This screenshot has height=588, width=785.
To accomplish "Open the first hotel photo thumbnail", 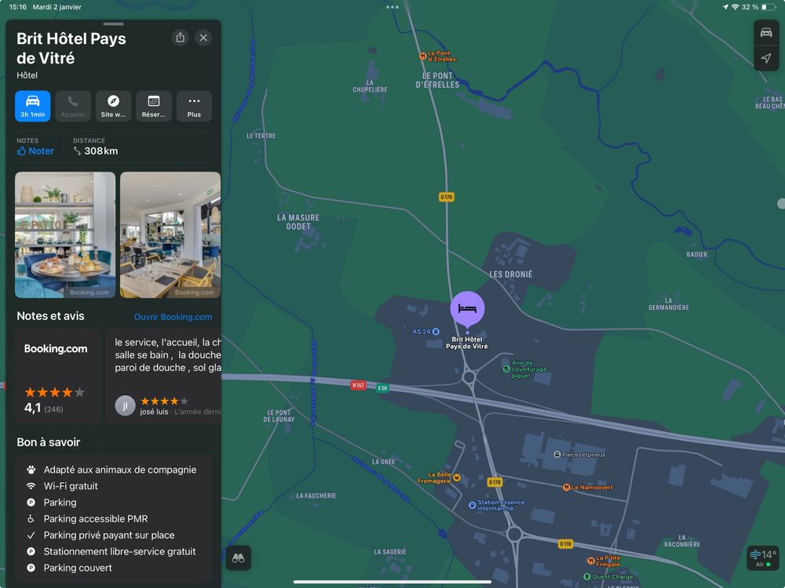I will [65, 234].
